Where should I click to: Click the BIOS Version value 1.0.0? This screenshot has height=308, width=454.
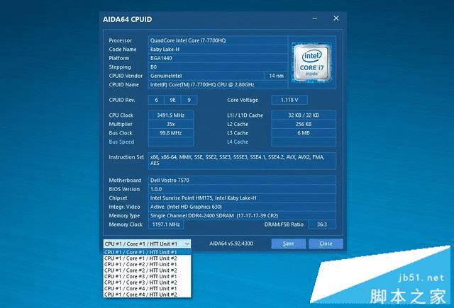(x=242, y=189)
